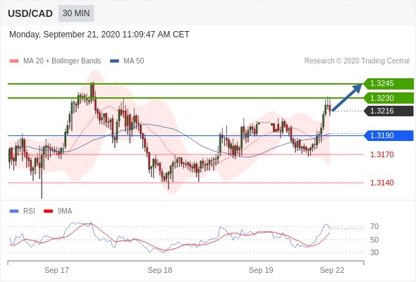Click the 1.3230 green resistance price tag

click(x=389, y=98)
